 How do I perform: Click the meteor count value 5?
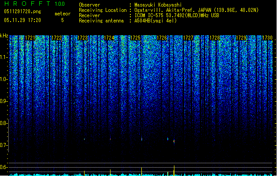[x=63, y=20]
